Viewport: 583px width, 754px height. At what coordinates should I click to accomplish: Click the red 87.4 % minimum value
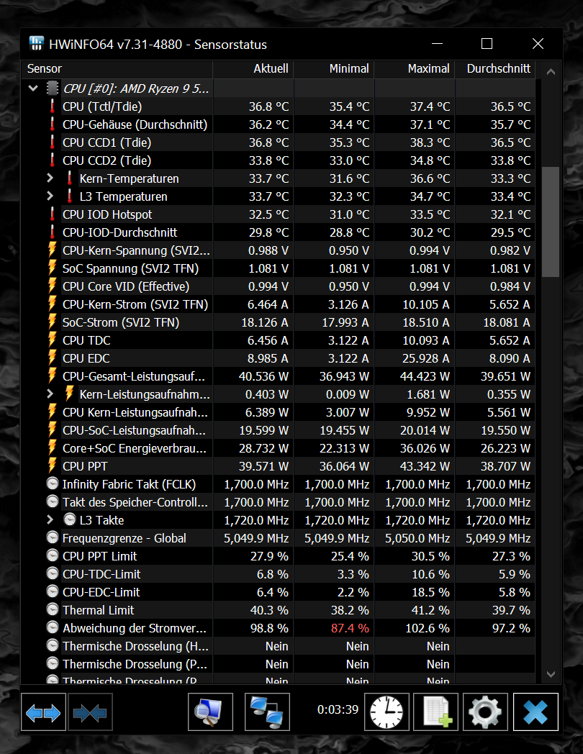[x=350, y=628]
